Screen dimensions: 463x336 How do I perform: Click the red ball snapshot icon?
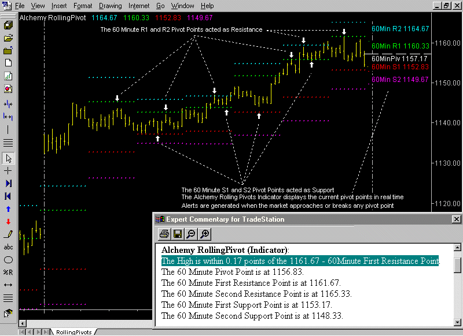[8, 89]
